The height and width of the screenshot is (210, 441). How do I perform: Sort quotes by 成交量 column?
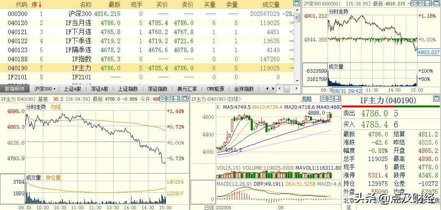click(x=270, y=5)
